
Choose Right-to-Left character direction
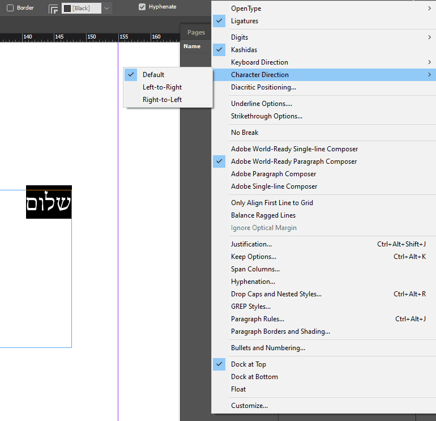[168, 100]
